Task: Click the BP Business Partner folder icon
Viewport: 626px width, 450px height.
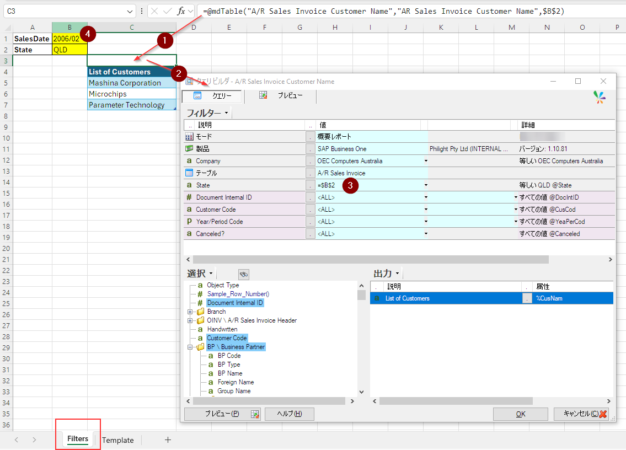Action: 201,347
